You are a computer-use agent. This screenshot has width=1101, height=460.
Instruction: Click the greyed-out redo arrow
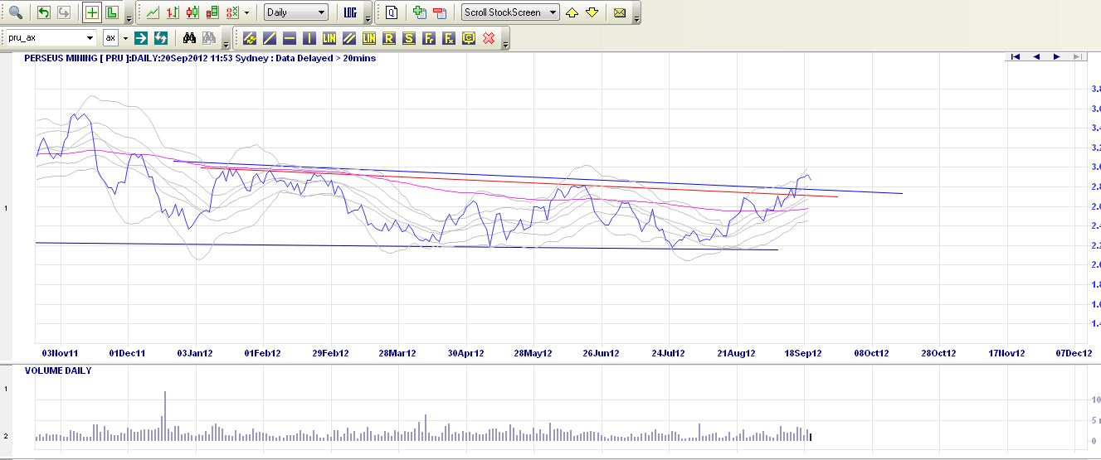pos(63,12)
